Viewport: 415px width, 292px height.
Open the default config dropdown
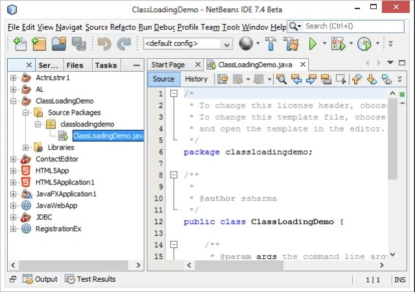(188, 43)
